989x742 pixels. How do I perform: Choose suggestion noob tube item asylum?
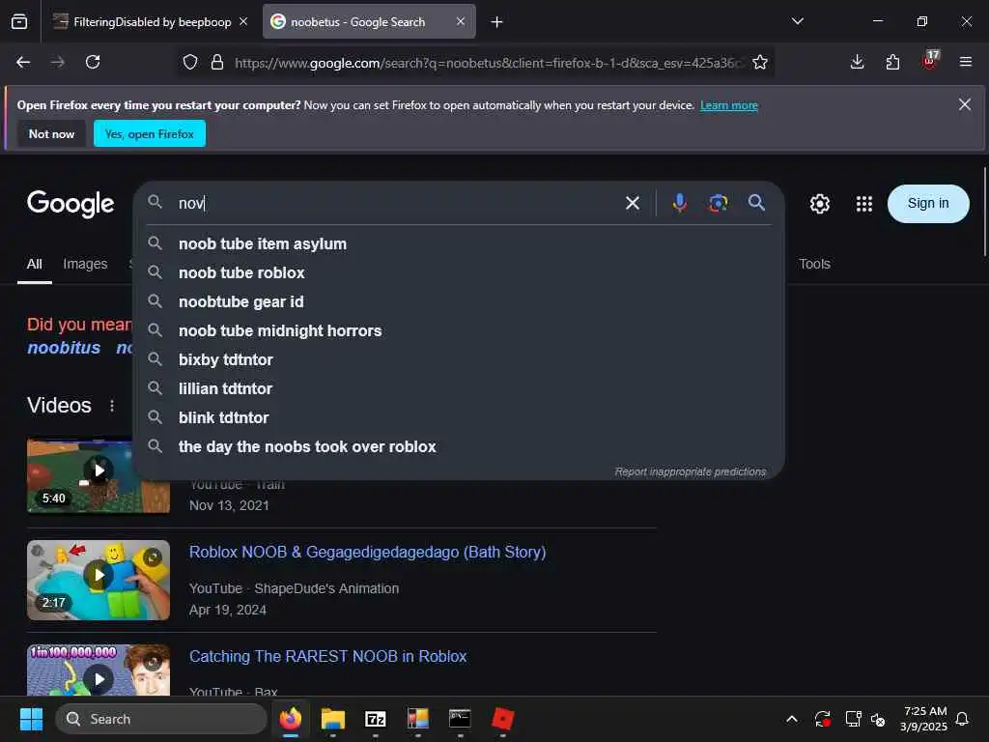[x=459, y=243]
